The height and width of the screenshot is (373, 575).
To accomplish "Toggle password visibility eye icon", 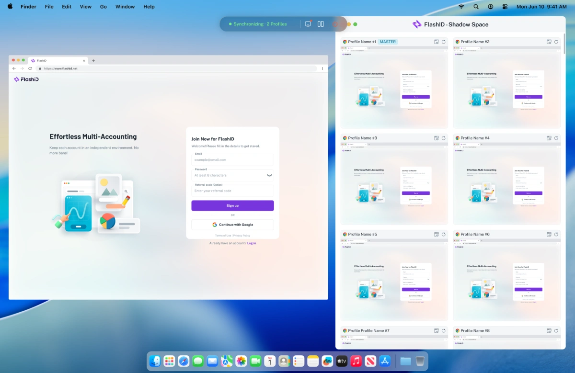I will 269,175.
